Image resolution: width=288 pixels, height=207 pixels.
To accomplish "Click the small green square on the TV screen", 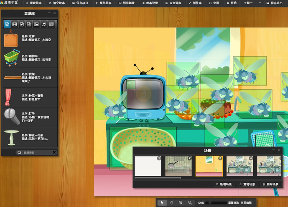I will click(x=131, y=85).
